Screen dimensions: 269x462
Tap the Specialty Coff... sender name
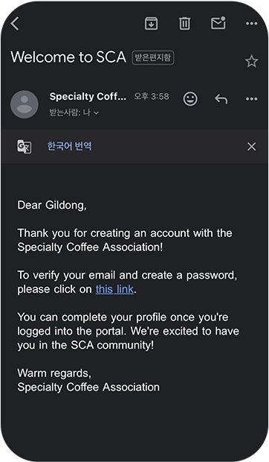point(88,96)
